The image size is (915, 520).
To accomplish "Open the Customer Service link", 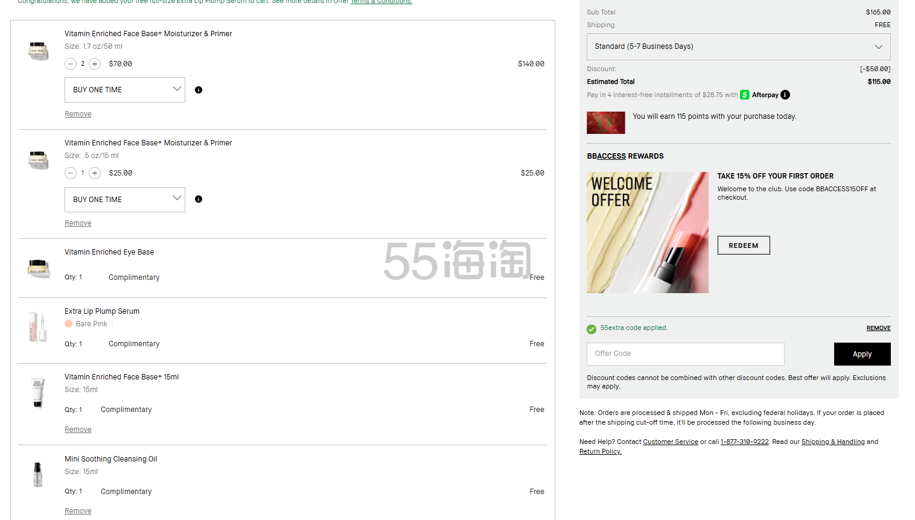I will pyautogui.click(x=671, y=442).
